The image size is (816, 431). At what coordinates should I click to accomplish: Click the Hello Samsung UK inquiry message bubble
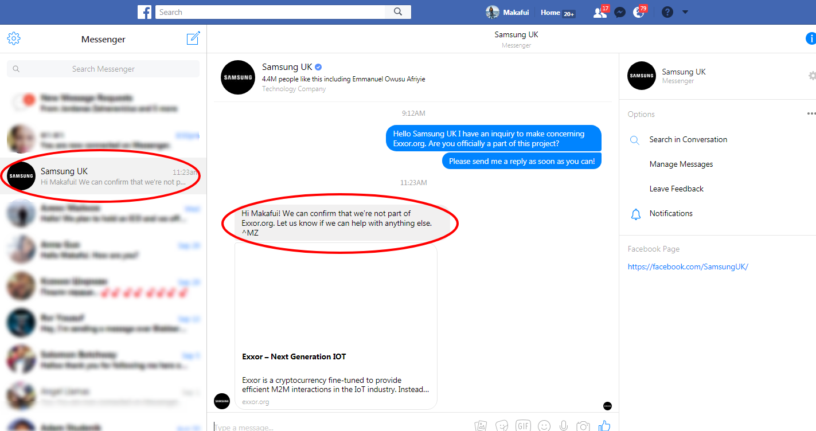pyautogui.click(x=493, y=139)
